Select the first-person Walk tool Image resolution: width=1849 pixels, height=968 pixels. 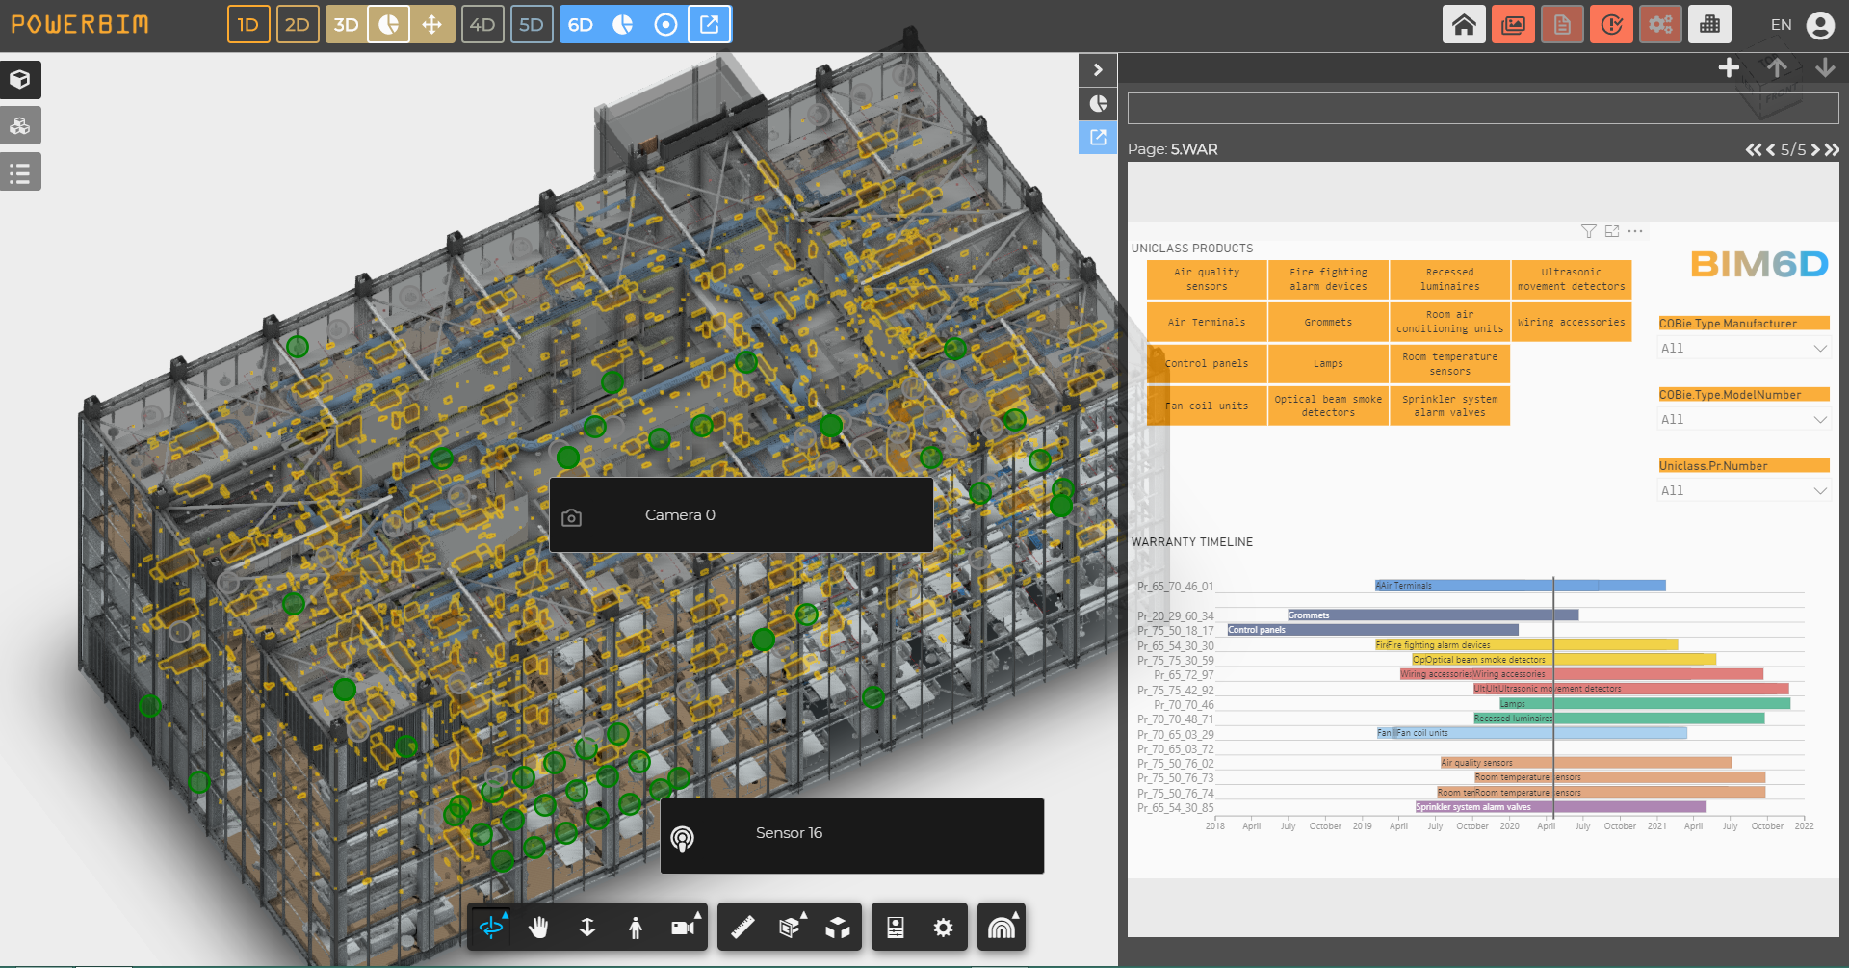coord(636,927)
